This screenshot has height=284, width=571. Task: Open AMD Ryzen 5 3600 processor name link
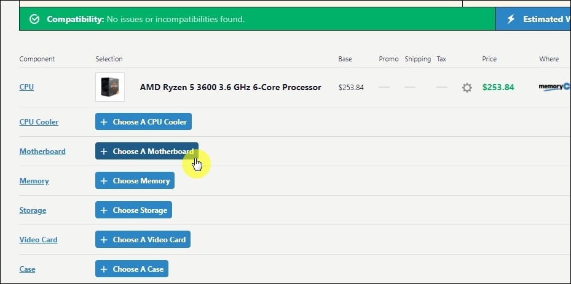(x=230, y=87)
